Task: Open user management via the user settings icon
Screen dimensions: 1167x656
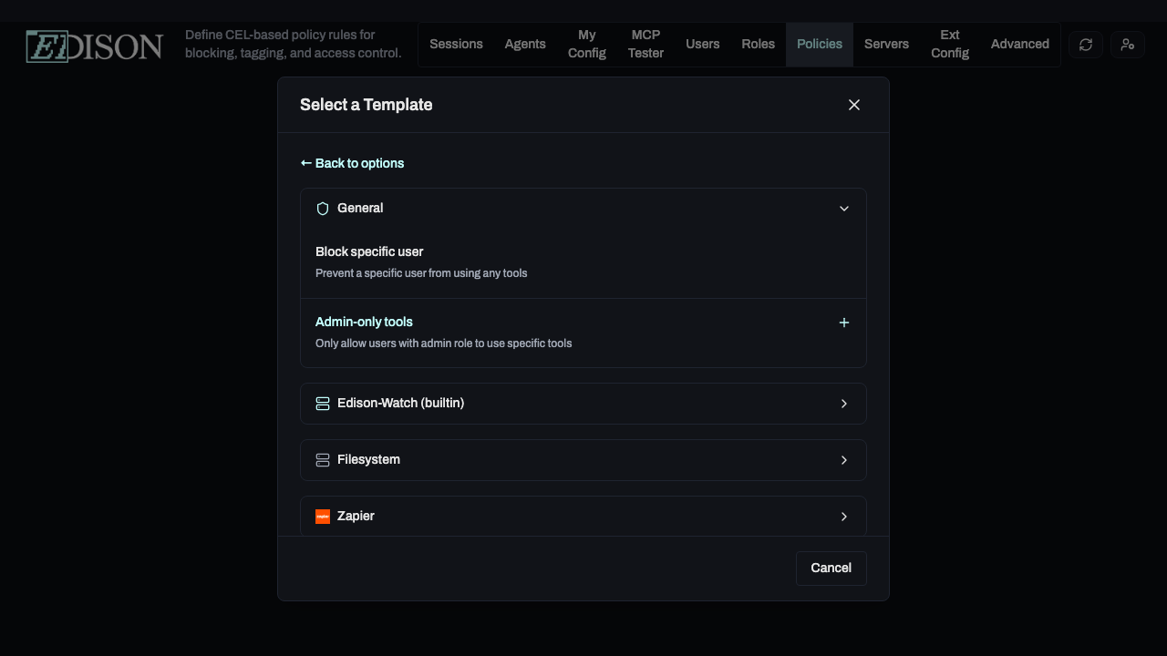Action: pyautogui.click(x=1128, y=44)
